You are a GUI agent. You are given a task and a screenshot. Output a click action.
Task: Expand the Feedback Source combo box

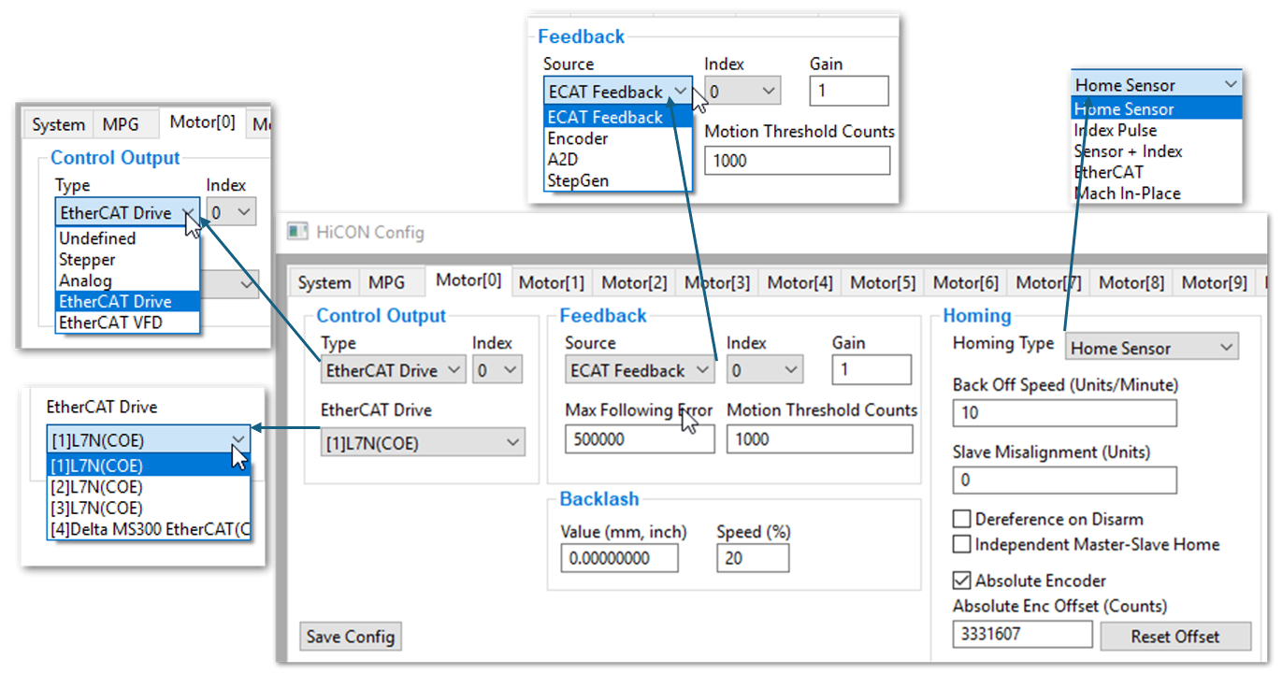click(640, 370)
